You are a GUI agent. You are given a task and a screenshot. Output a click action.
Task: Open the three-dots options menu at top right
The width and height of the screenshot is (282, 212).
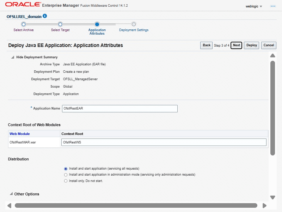[272, 6]
